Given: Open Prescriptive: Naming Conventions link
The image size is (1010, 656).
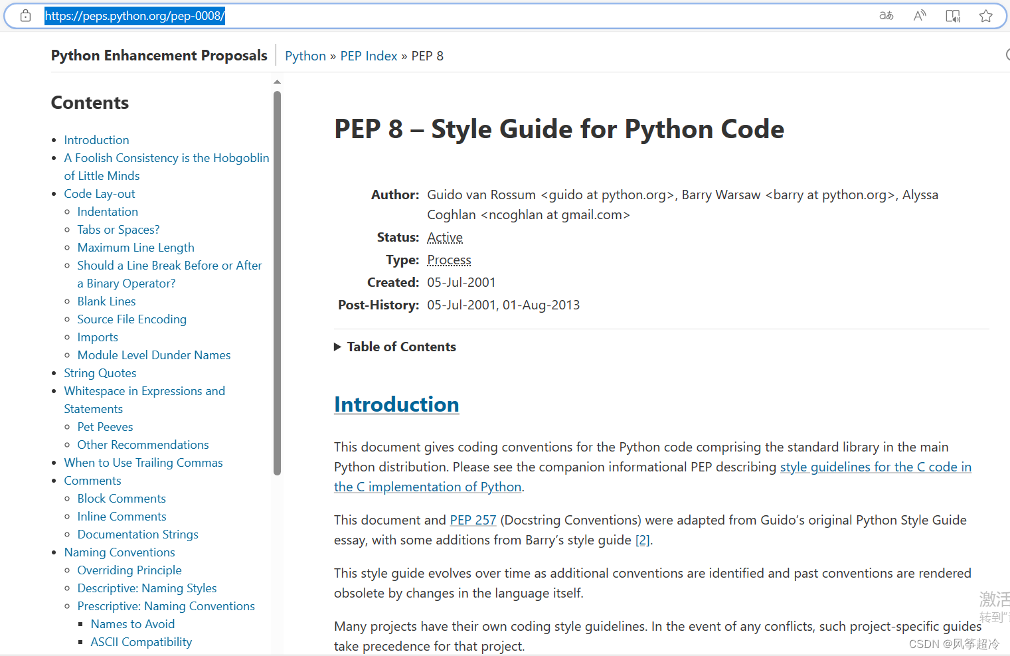Looking at the screenshot, I should (x=166, y=606).
